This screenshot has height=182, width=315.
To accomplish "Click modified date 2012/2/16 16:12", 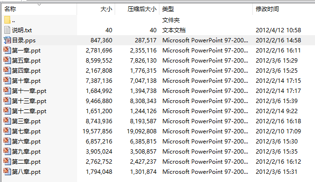I will point(278,162).
